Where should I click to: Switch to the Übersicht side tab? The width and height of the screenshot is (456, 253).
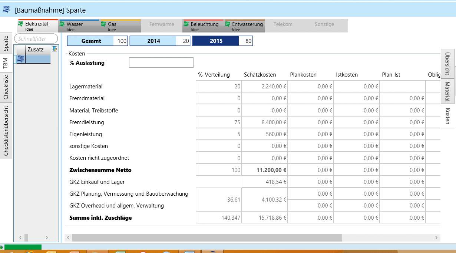[447, 64]
